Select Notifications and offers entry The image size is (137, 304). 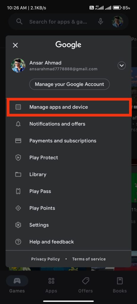pyautogui.click(x=68, y=124)
